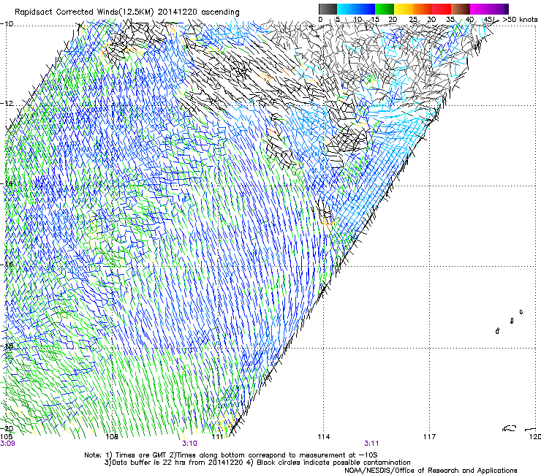Click the gray 0–5 knots legend swatch

point(328,9)
